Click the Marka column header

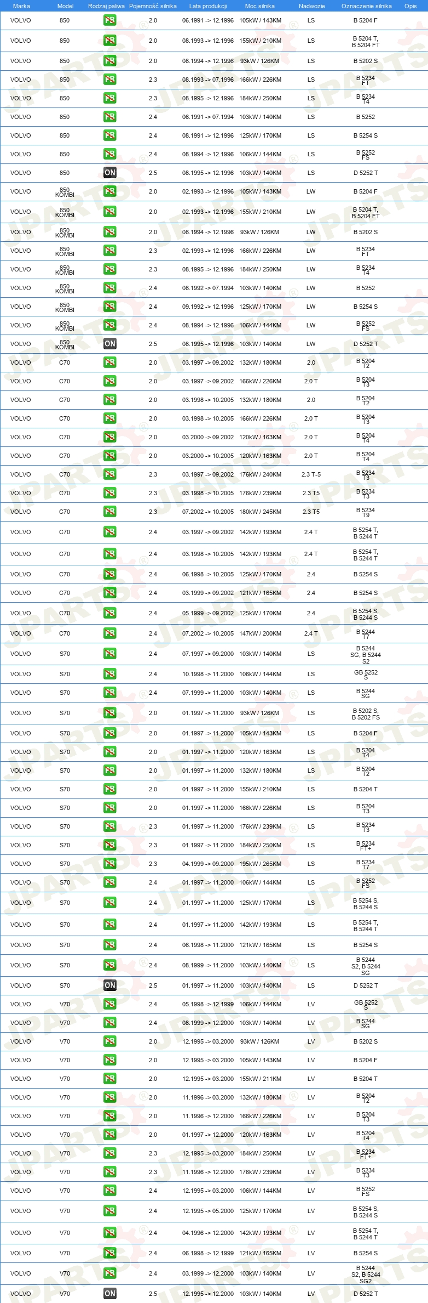tap(21, 6)
